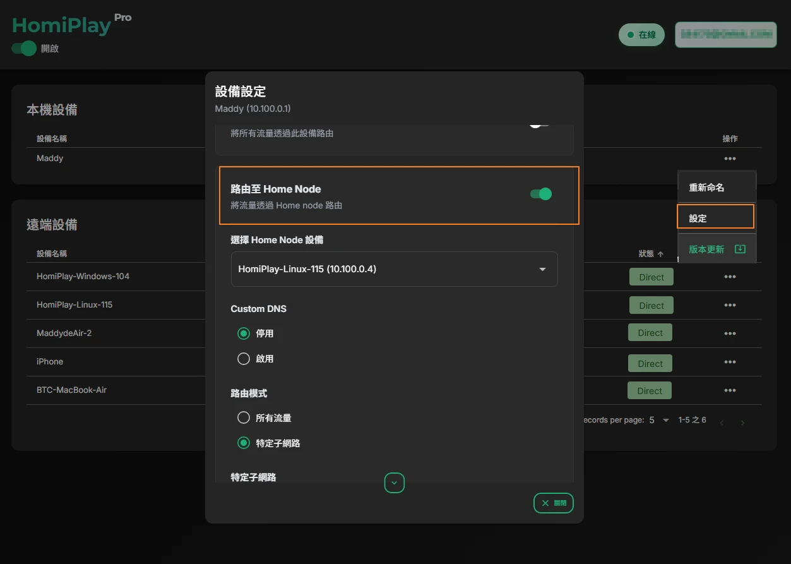This screenshot has height=564, width=791.
Task: Select the HomiPlay-Windows-104 device name
Action: pos(83,276)
